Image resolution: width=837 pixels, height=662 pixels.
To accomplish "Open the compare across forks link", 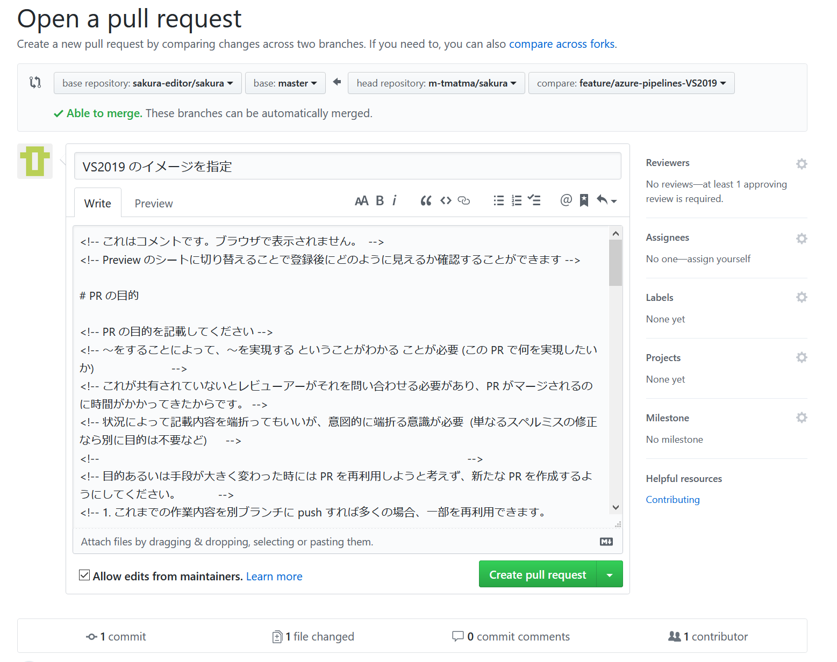I will (x=562, y=44).
